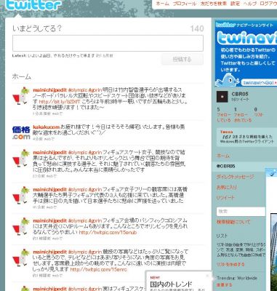The height and width of the screenshot is (291, 277).
Task: Open kakakucom's 価格.com avatar
Action: (21, 132)
